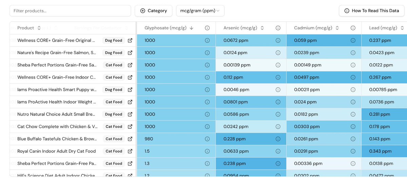Open external link for Royal Canin Indoor Adult

click(x=130, y=151)
